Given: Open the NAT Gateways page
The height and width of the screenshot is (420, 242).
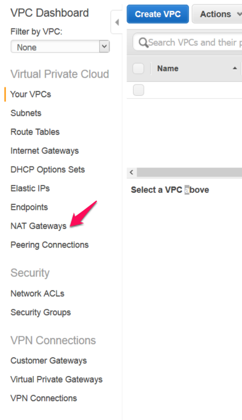Looking at the screenshot, I should (39, 226).
